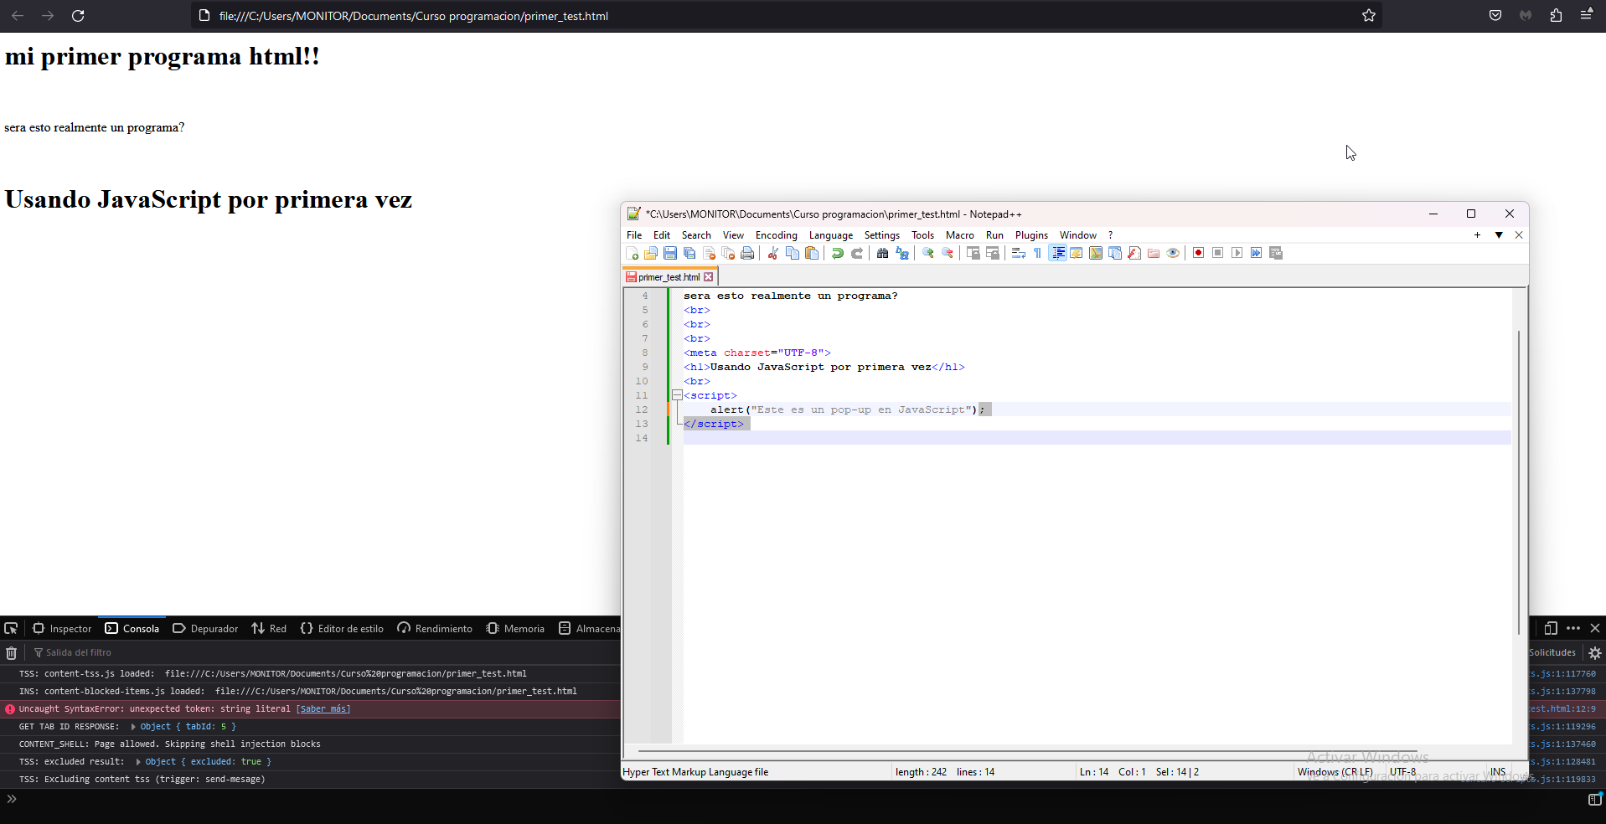
Task: Click the Windows (CR LF) status entry
Action: [1335, 772]
